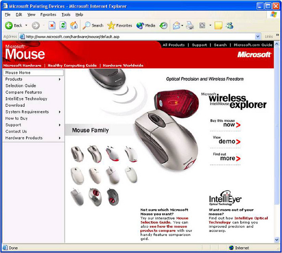Image resolution: width=282 pixels, height=253 pixels.
Task: Expand the Links toolbar chevron
Action: click(x=277, y=35)
